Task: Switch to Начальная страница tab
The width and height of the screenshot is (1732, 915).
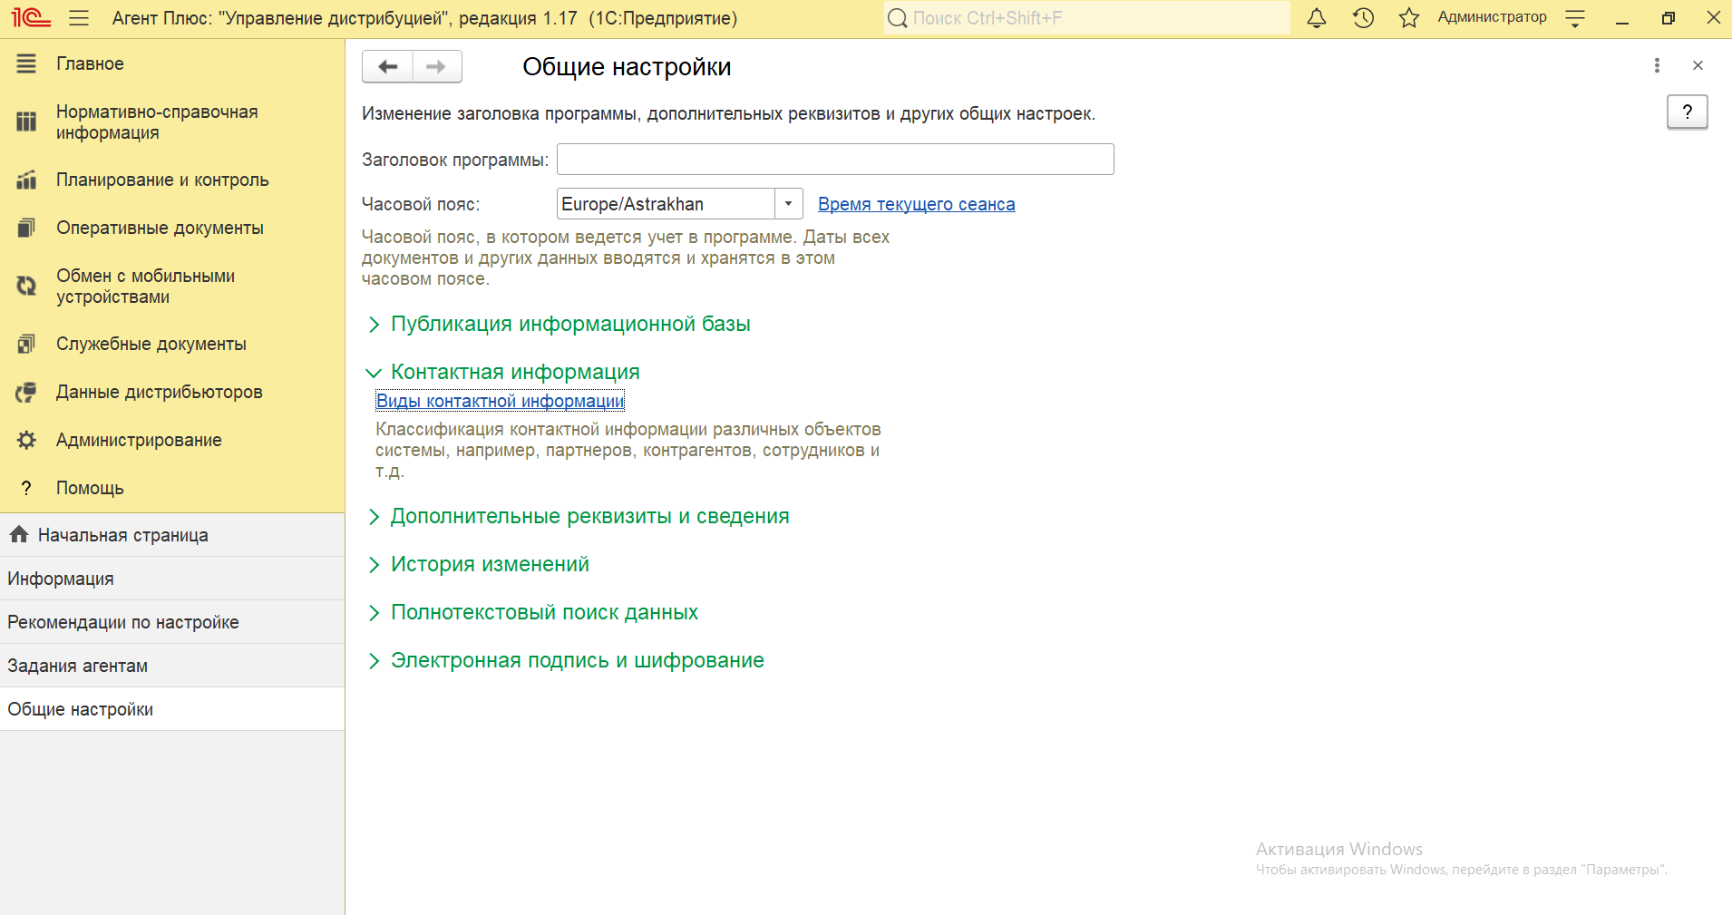Action: tap(172, 535)
